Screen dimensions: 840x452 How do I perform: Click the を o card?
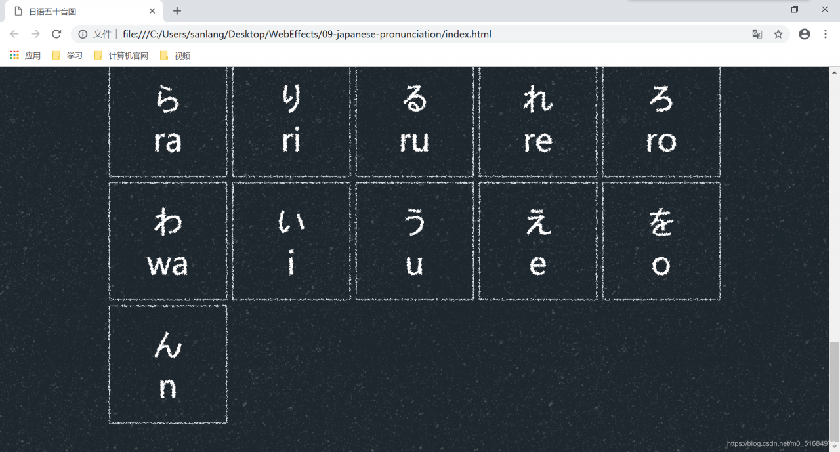coord(661,241)
